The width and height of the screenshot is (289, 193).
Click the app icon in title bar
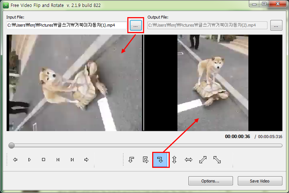[x=6, y=5]
